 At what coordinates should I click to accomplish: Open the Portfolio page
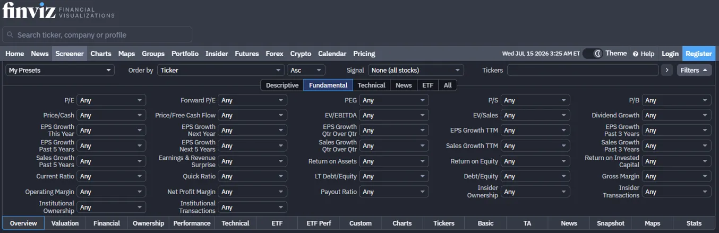pyautogui.click(x=185, y=54)
